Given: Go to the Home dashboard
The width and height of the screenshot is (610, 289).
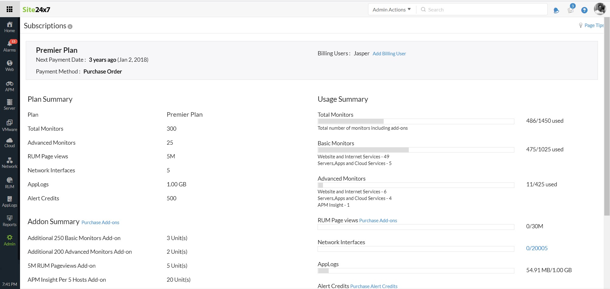Looking at the screenshot, I should point(10,27).
